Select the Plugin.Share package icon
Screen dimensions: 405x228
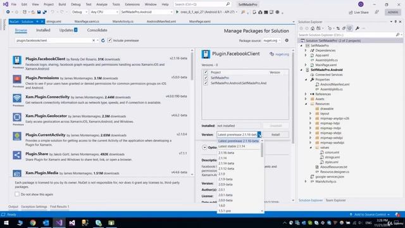pos(17,155)
